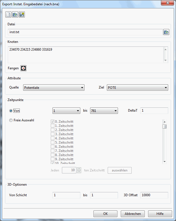The image size is (176, 221).
Task: Click the 3D Offset input field
Action: [154, 195]
